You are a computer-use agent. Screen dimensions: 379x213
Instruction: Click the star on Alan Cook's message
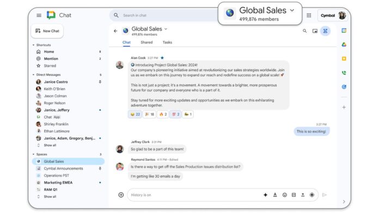tap(162, 58)
